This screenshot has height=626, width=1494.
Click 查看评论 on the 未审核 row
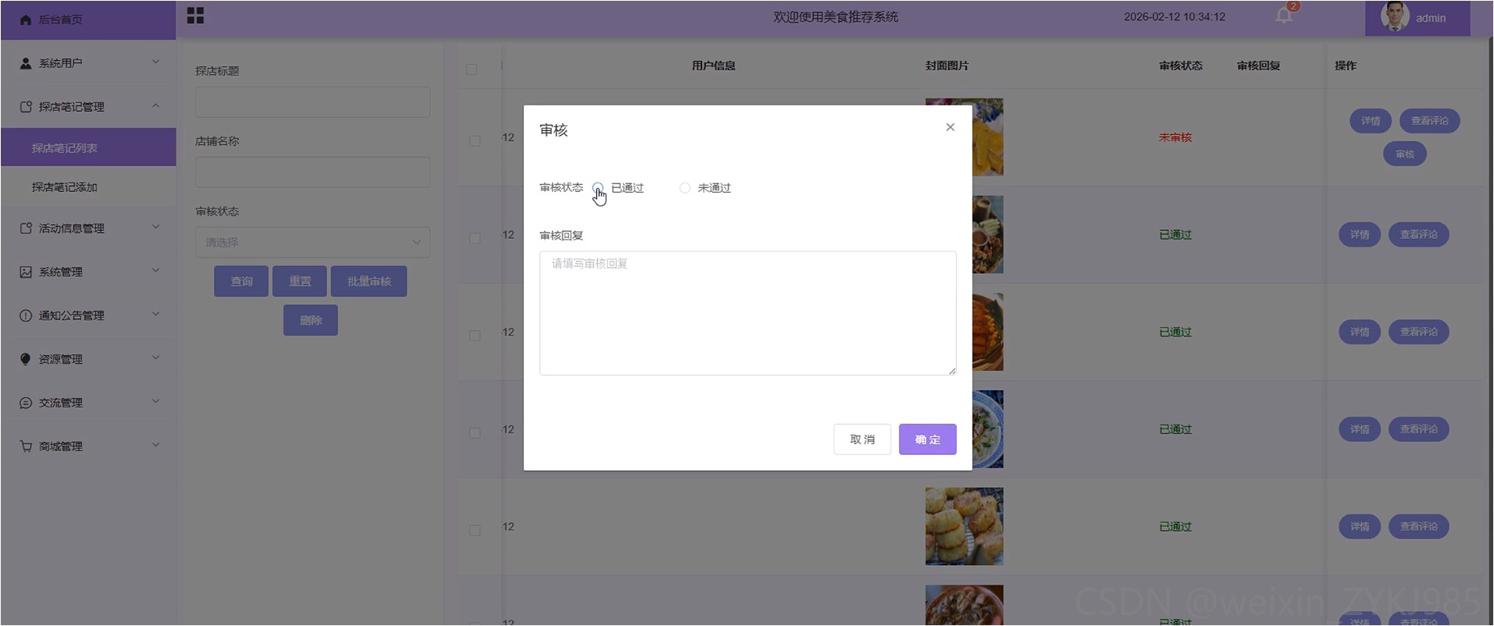pyautogui.click(x=1429, y=121)
